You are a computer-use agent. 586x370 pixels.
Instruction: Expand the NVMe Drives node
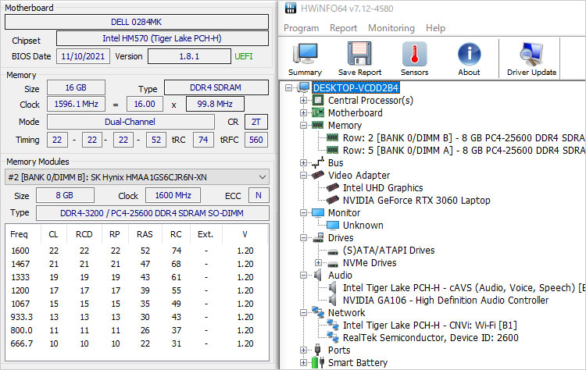point(317,262)
